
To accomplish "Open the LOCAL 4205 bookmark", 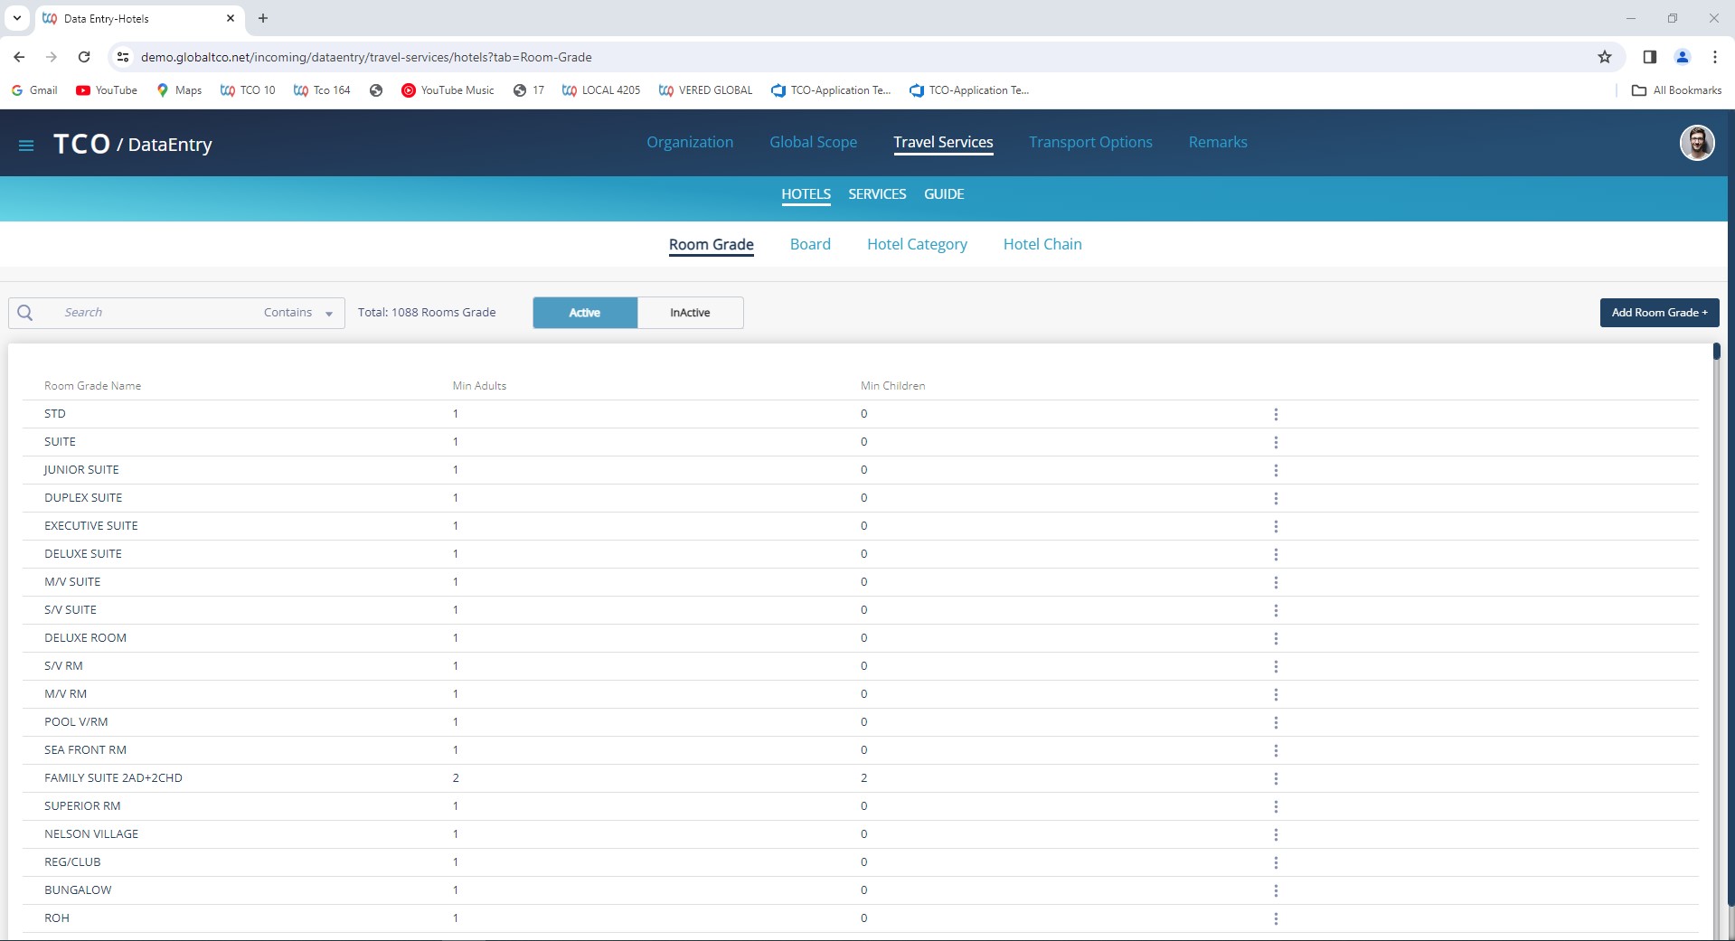I will [x=601, y=90].
